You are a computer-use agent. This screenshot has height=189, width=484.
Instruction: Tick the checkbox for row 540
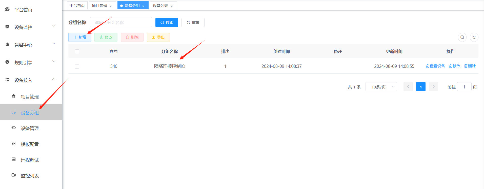click(x=77, y=66)
